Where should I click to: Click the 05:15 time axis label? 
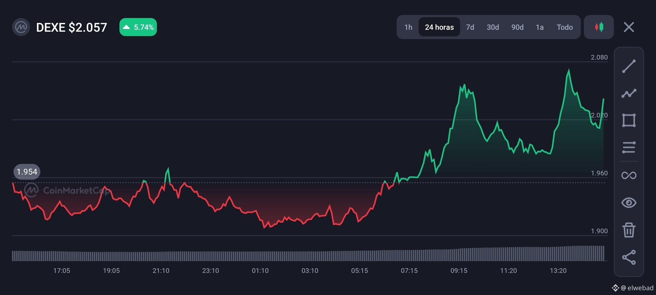(359, 271)
